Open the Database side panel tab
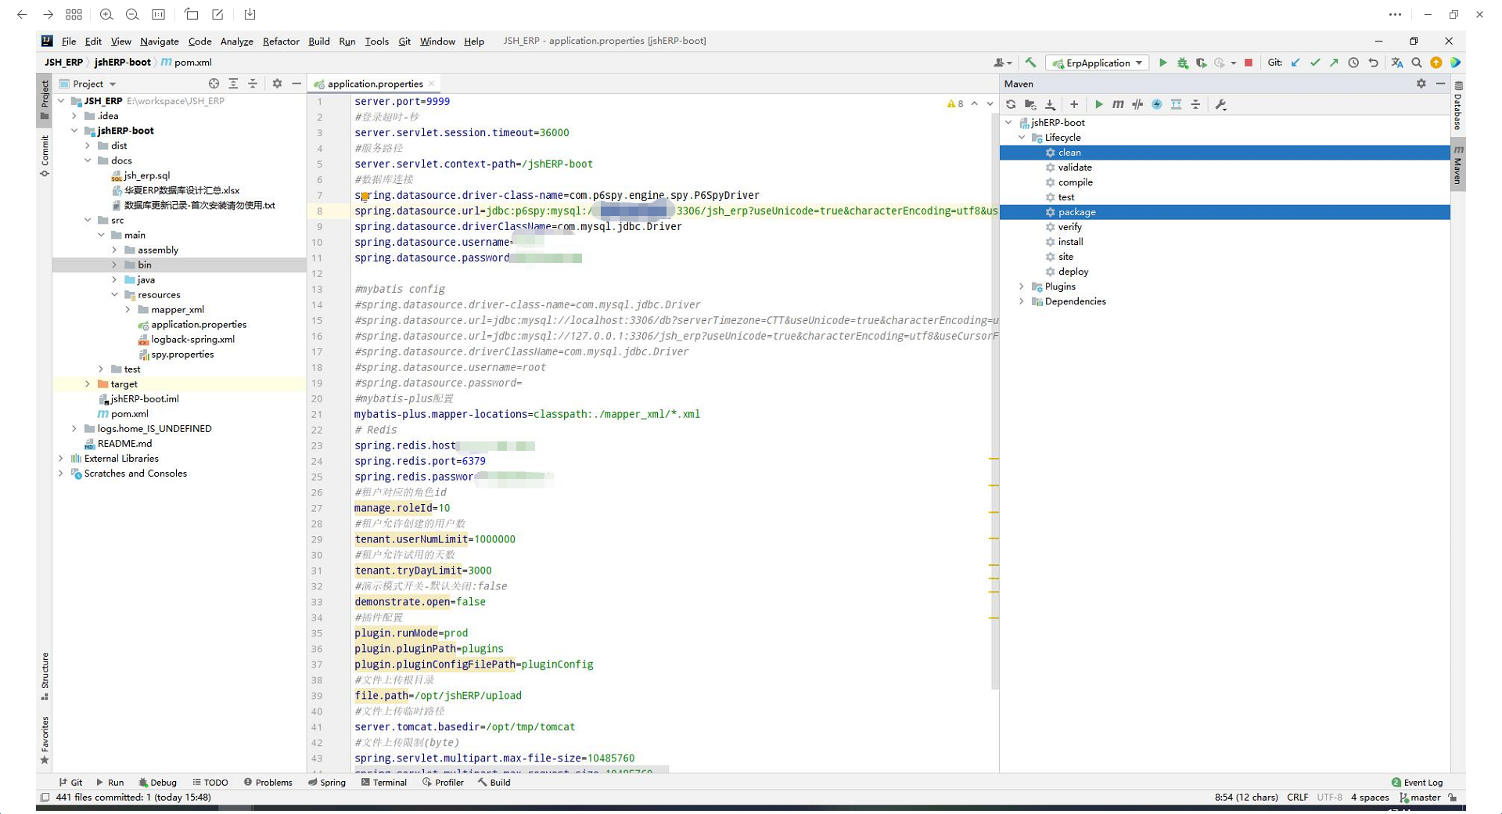Screen dimensions: 1502x814 tap(1458, 106)
